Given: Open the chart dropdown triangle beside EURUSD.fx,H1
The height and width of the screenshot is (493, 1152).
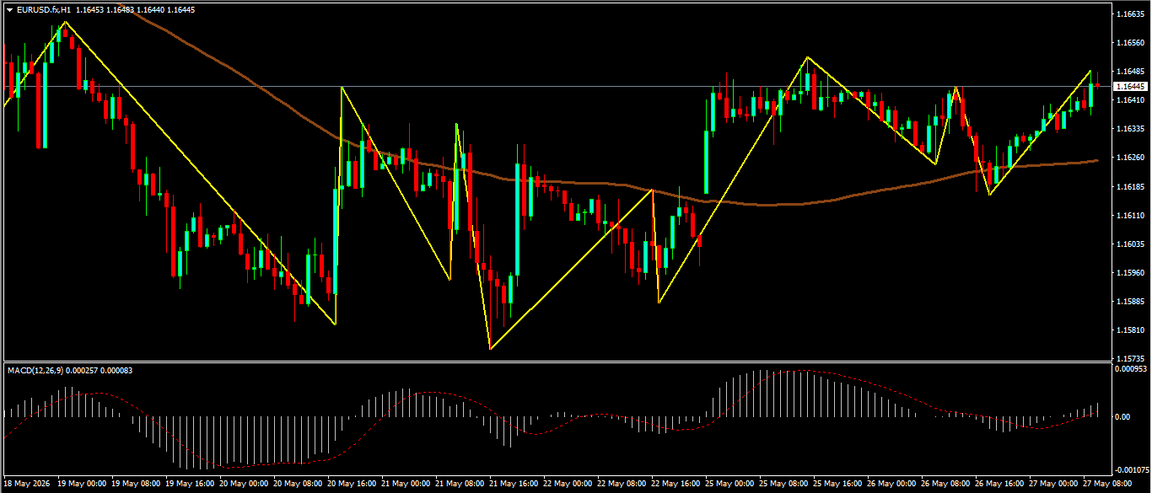Looking at the screenshot, I should (x=9, y=9).
